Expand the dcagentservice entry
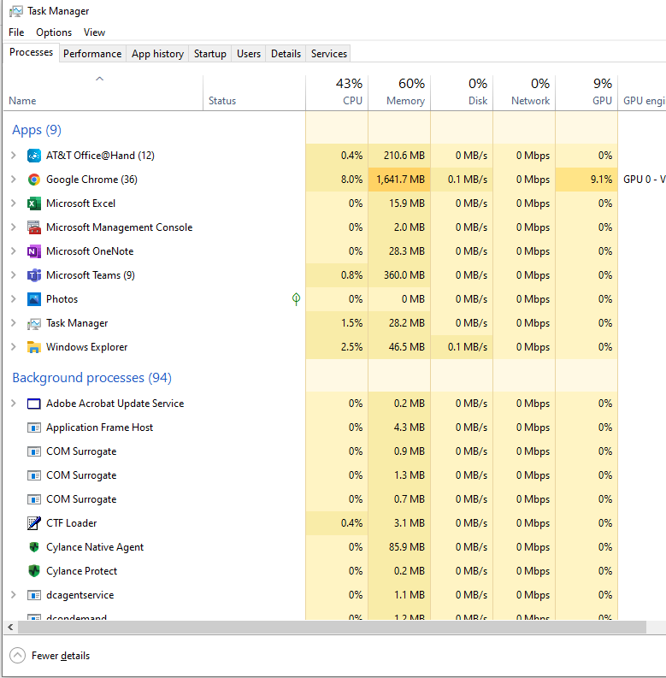 14,595
